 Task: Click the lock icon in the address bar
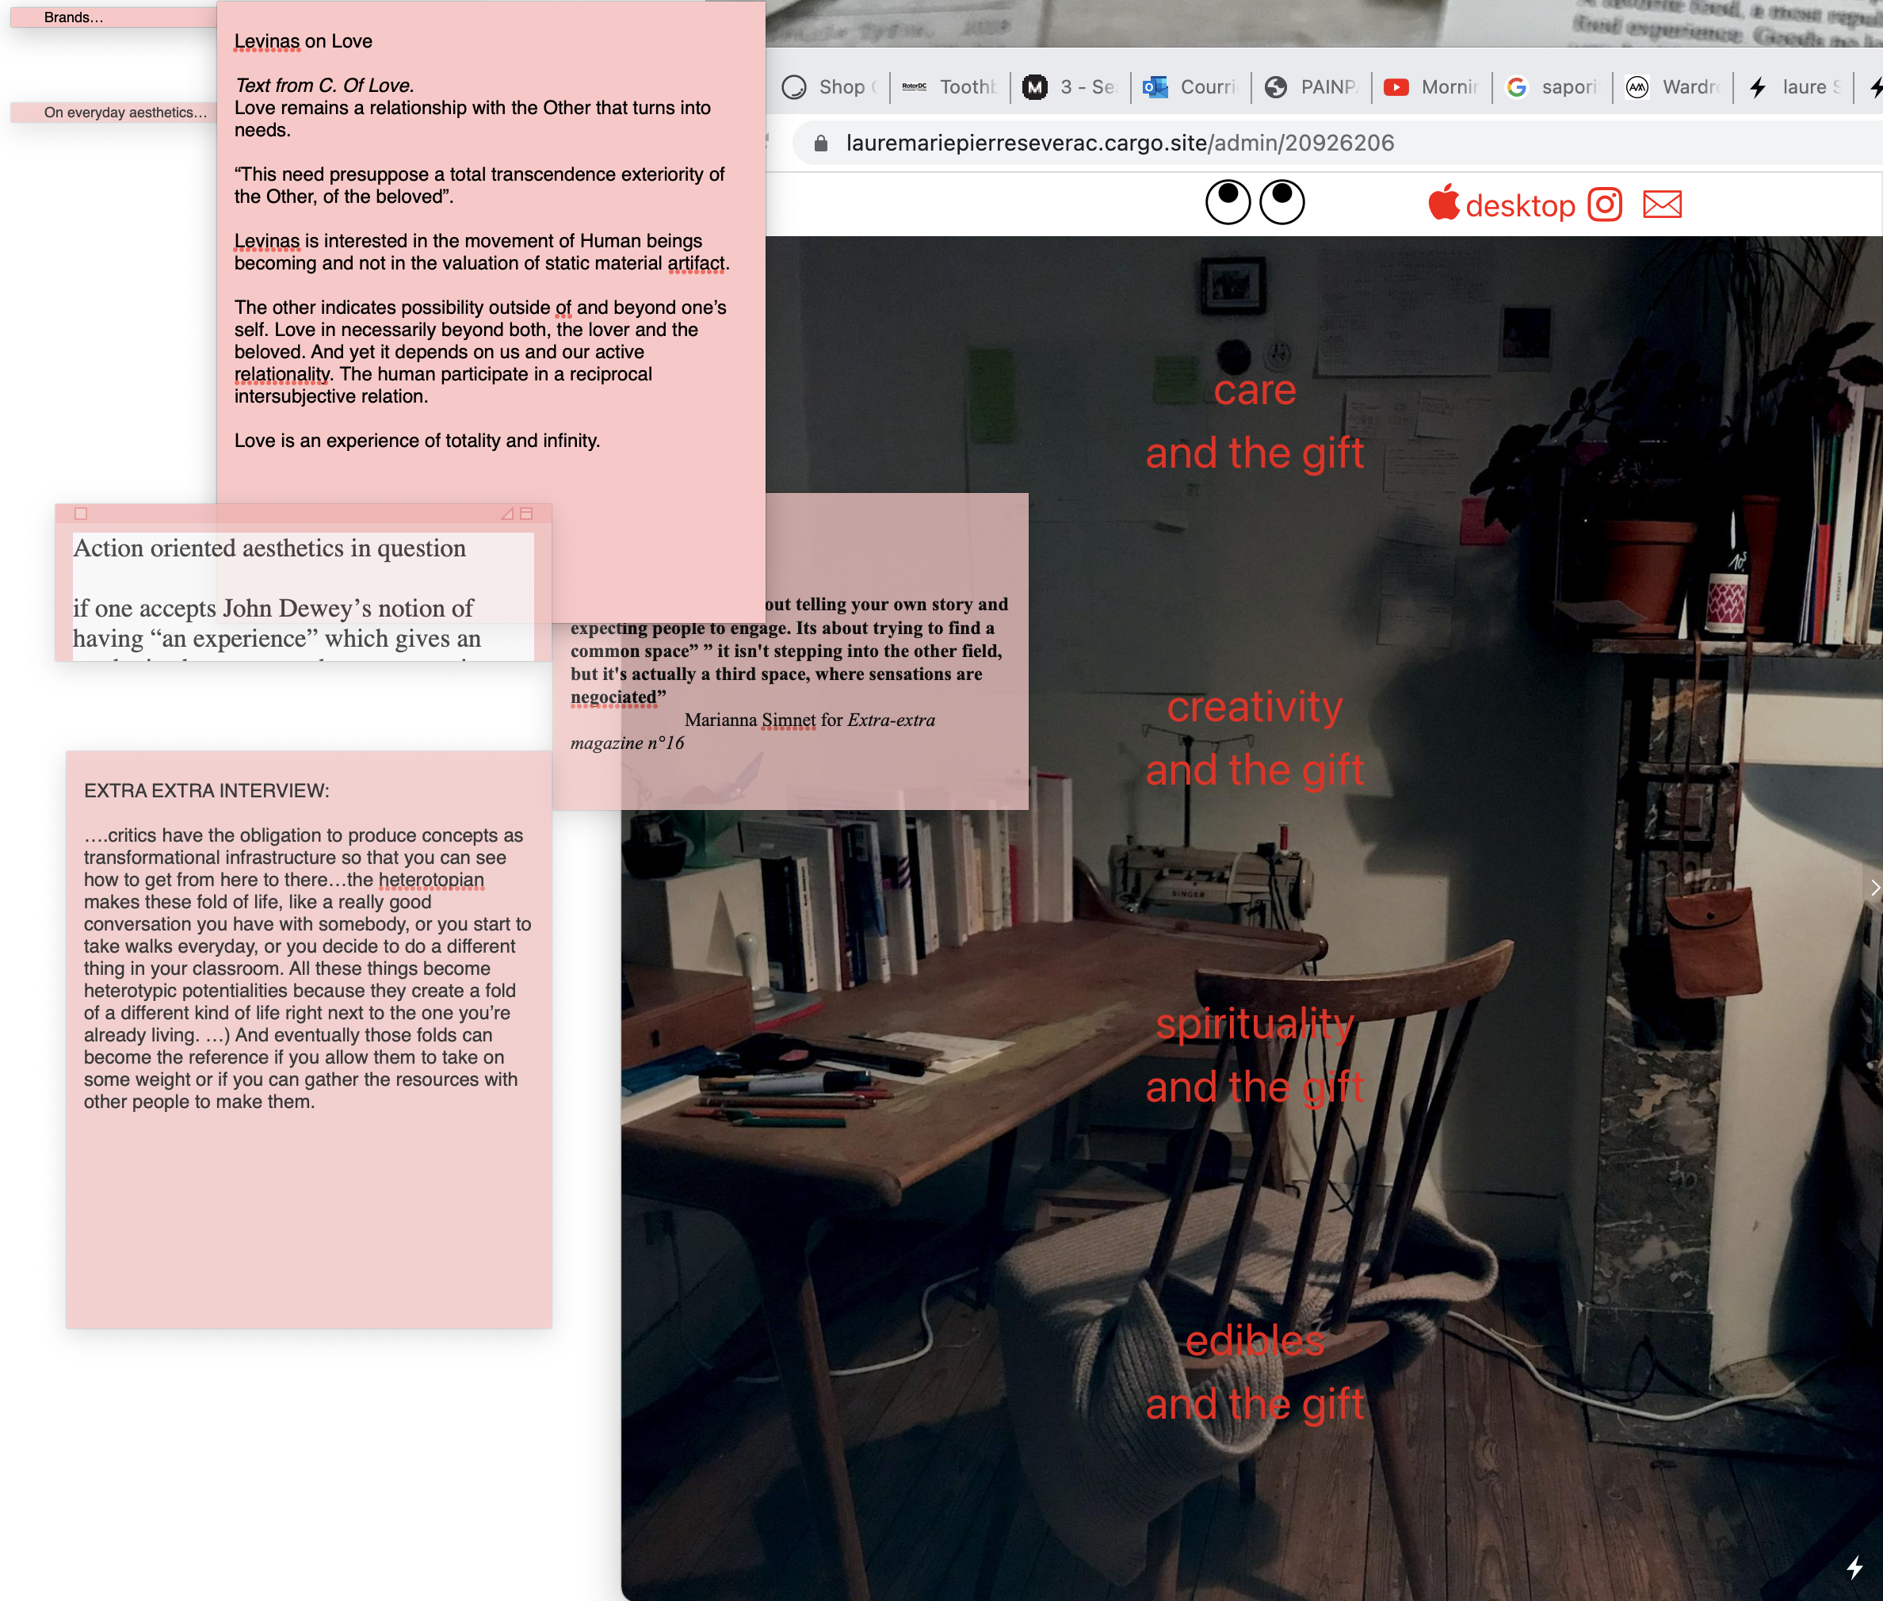pos(820,143)
